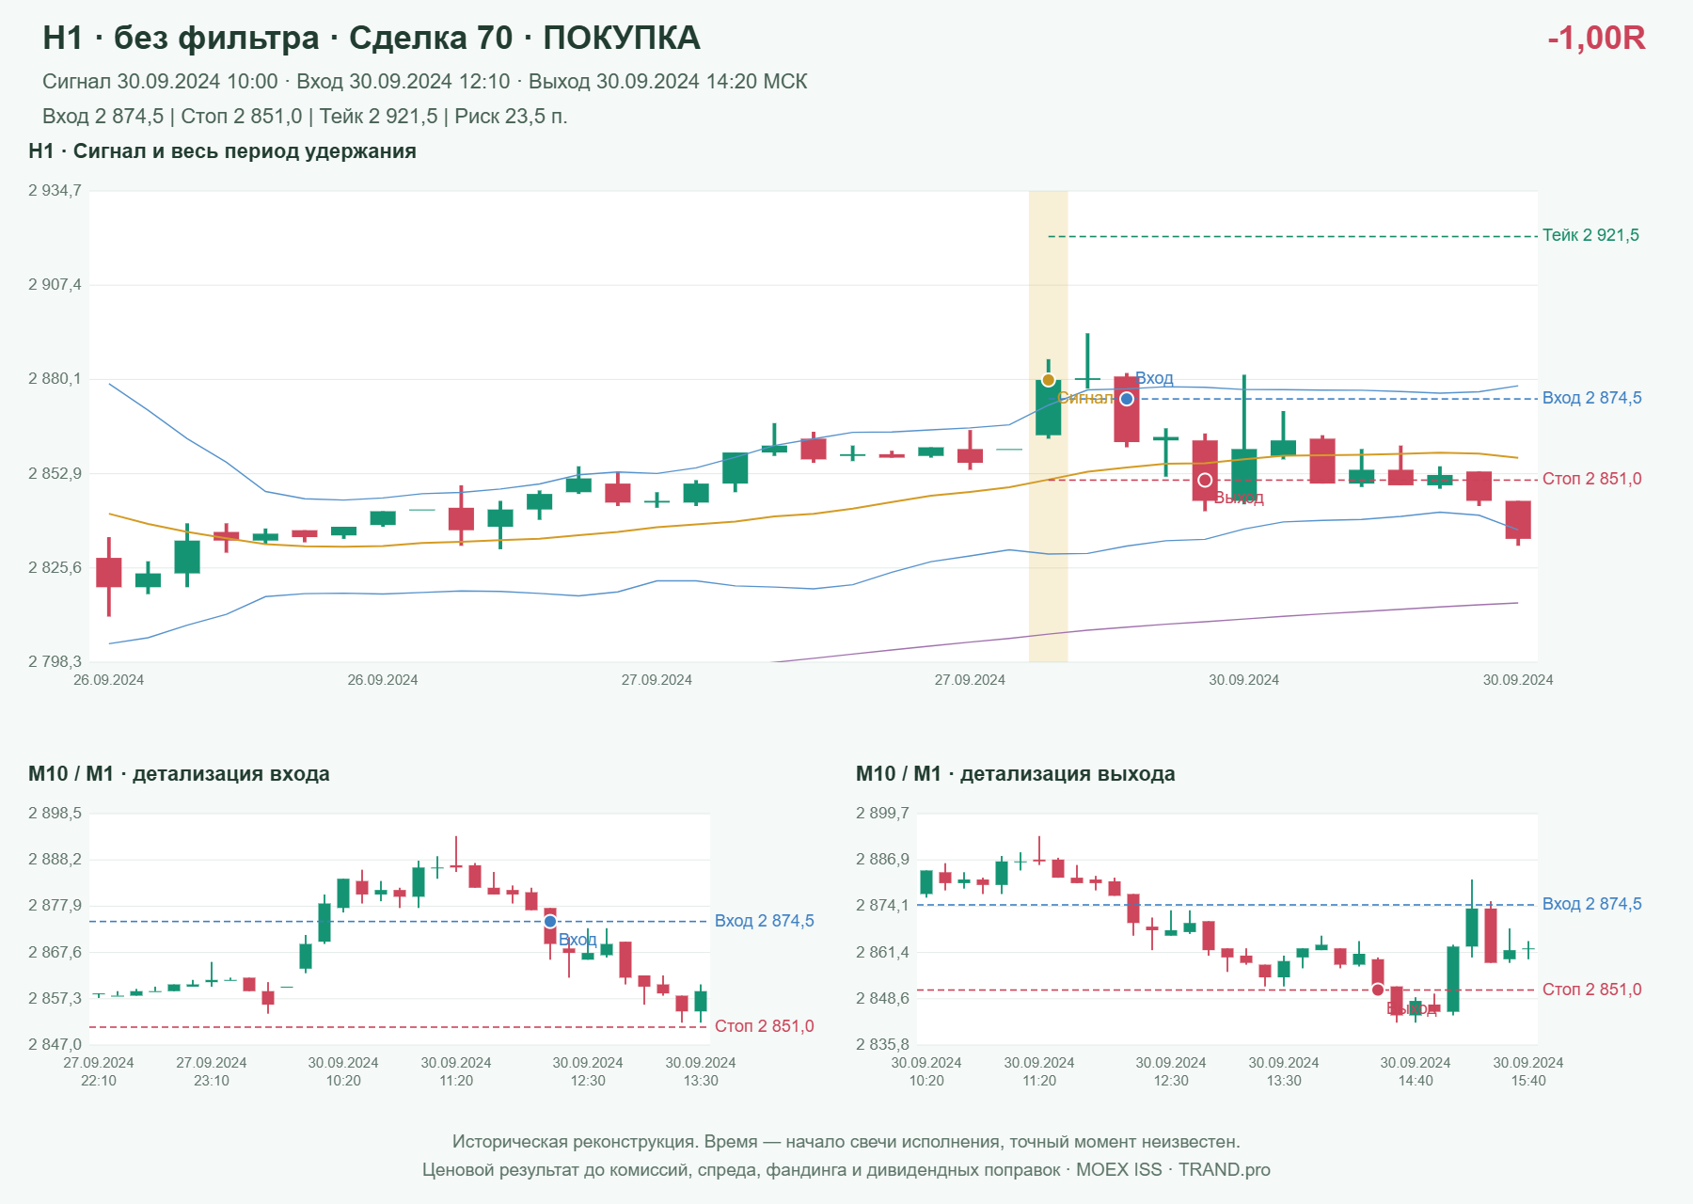Click the orange signal marker on H1 chart
Image resolution: width=1693 pixels, height=1204 pixels.
pos(1048,380)
